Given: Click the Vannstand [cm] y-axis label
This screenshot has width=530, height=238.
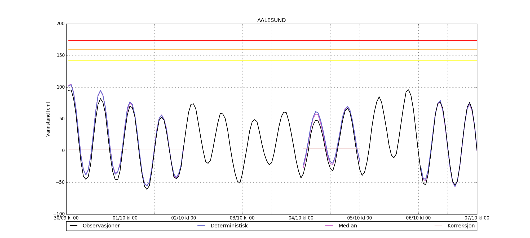Looking at the screenshot, I should [48, 119].
